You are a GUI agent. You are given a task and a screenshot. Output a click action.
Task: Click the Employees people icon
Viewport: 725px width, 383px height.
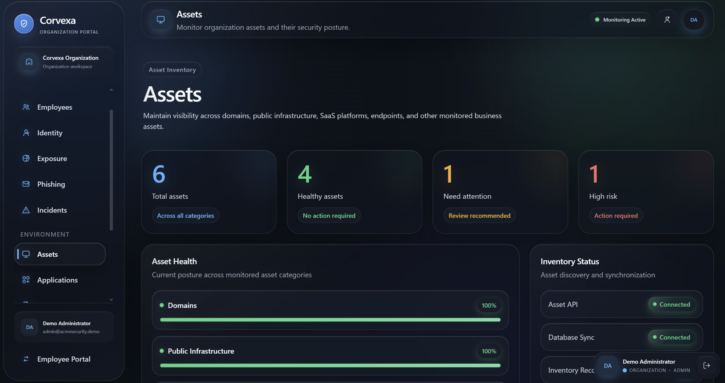(26, 107)
